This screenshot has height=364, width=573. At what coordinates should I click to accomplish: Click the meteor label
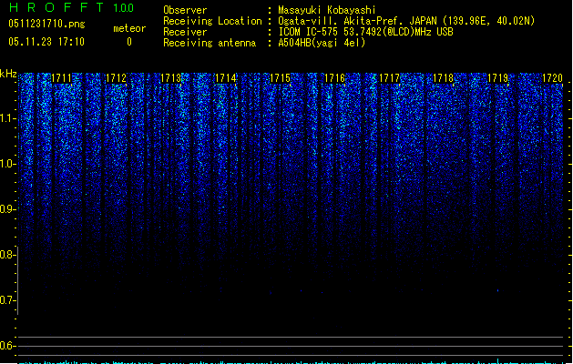point(129,28)
